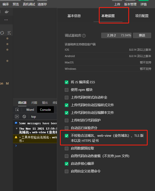Open the three-dot more options menu

tap(6, 20)
